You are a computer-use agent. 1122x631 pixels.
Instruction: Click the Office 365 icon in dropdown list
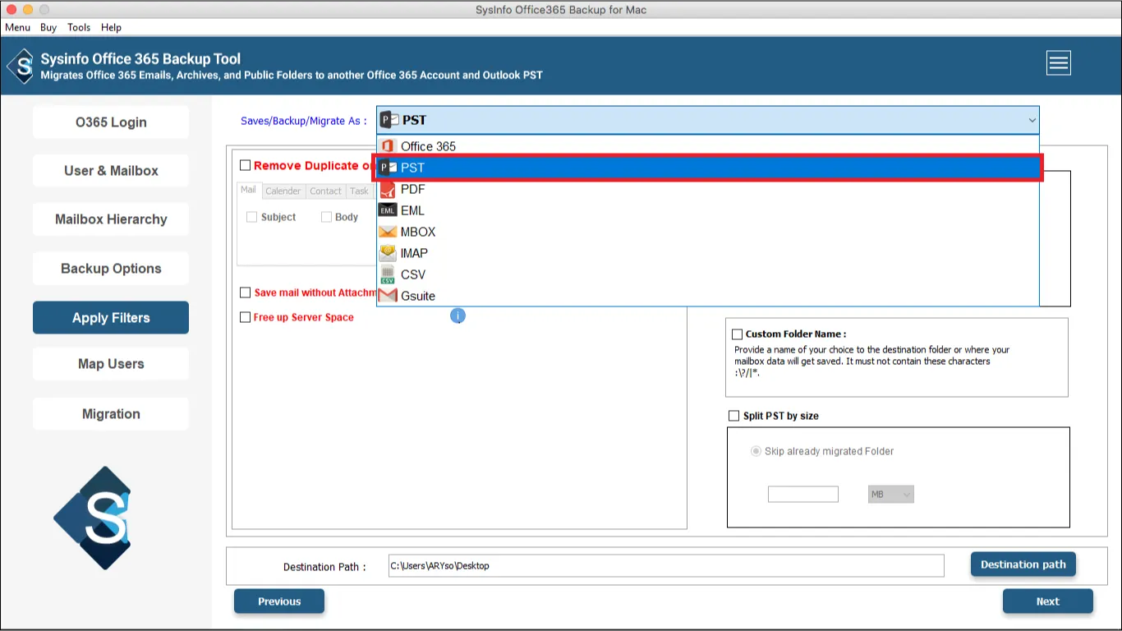pos(387,146)
